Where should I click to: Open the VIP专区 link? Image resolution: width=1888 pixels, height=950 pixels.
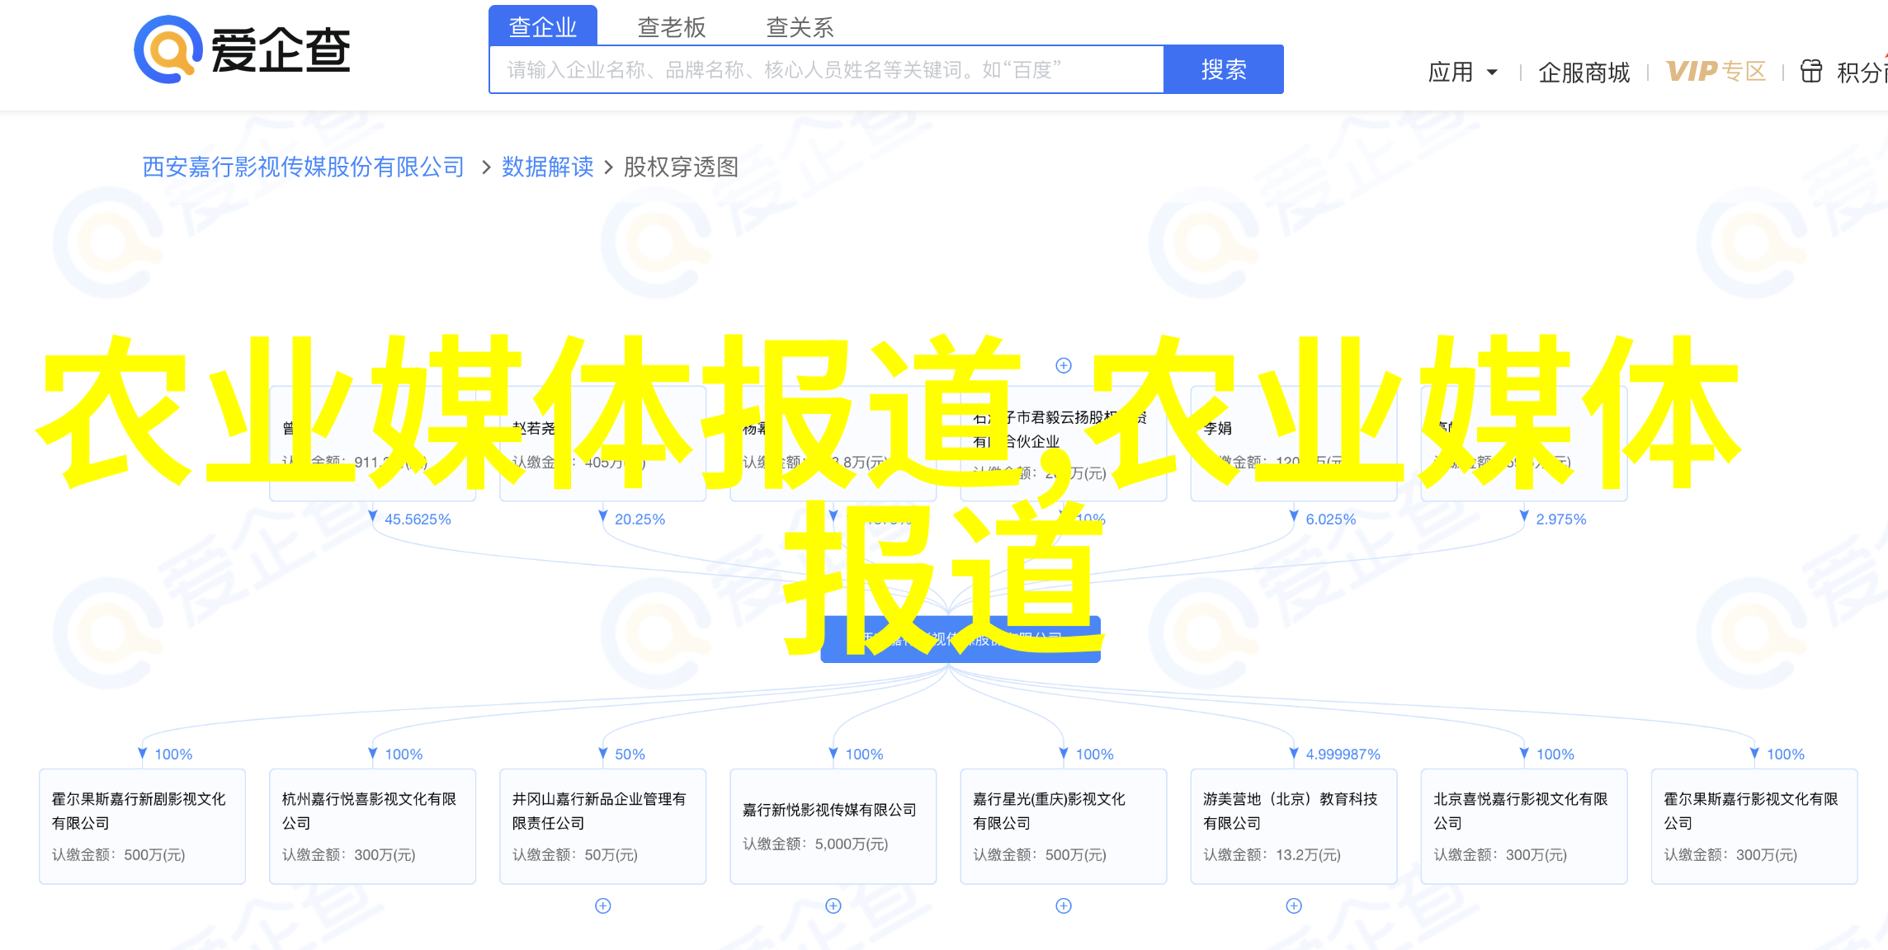1716,72
